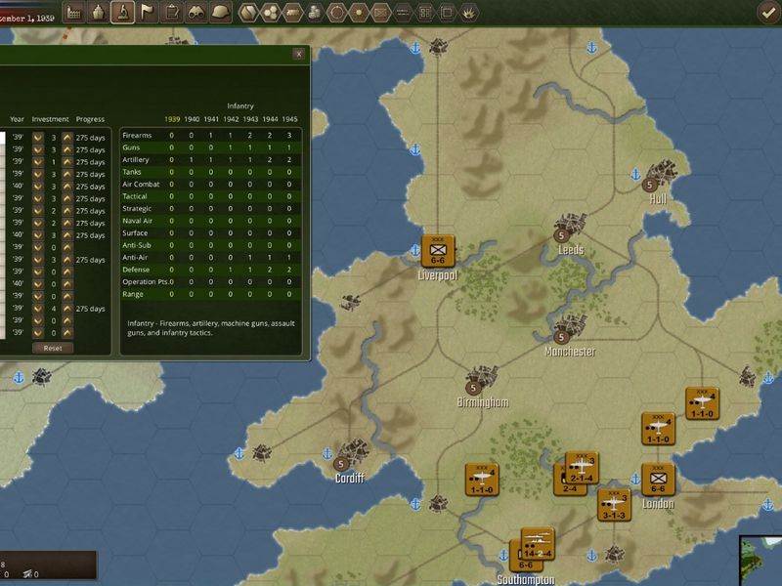Select the Range stat row label
This screenshot has height=586, width=782.
[x=133, y=294]
